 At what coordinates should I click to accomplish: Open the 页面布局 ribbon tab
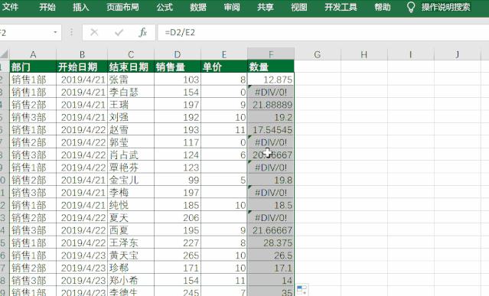point(122,7)
